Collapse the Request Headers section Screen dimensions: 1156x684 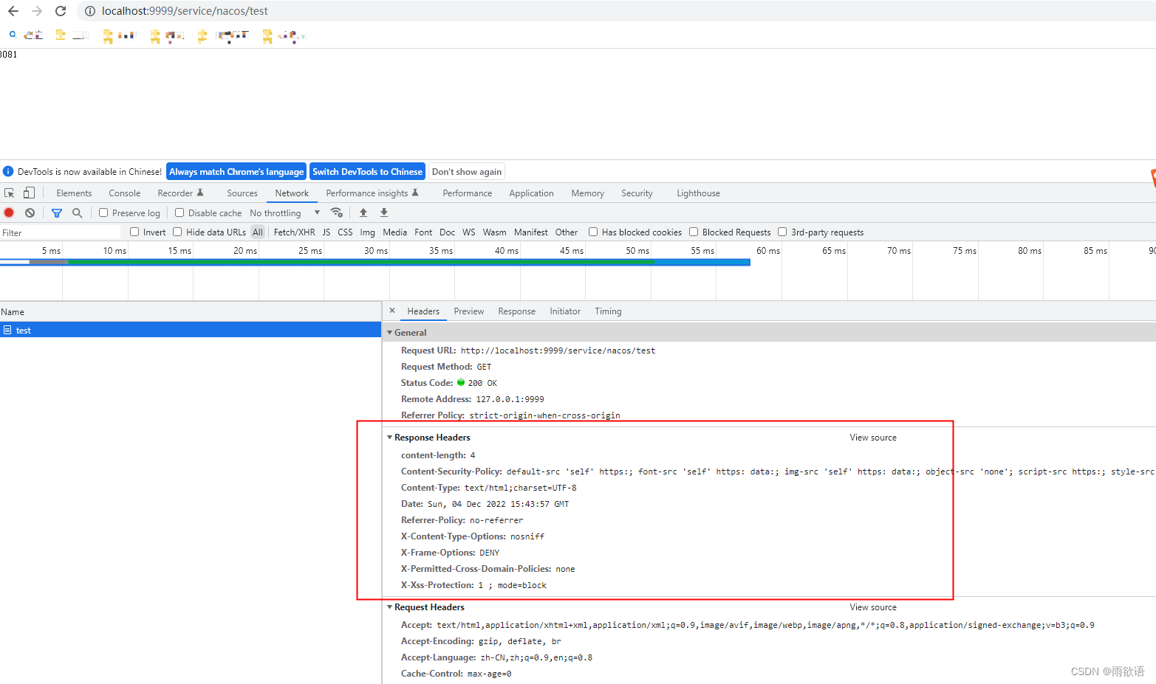pyautogui.click(x=389, y=607)
